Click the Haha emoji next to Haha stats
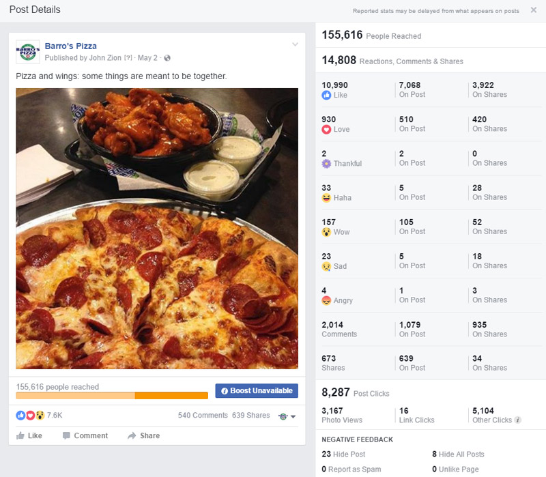Image resolution: width=546 pixels, height=477 pixels. click(x=326, y=198)
